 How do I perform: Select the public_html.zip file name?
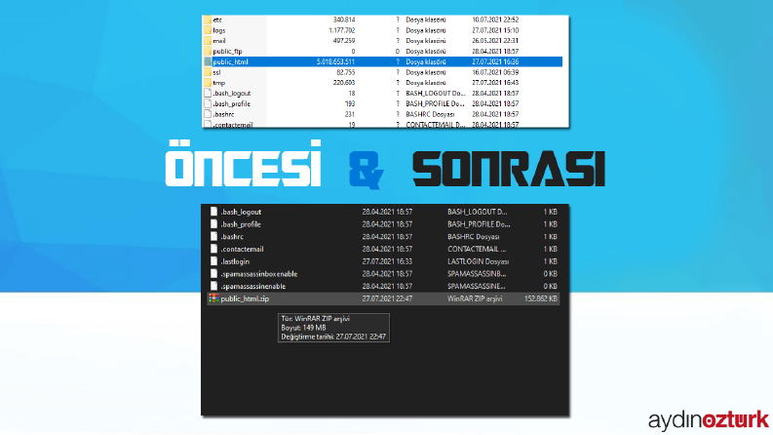click(245, 298)
